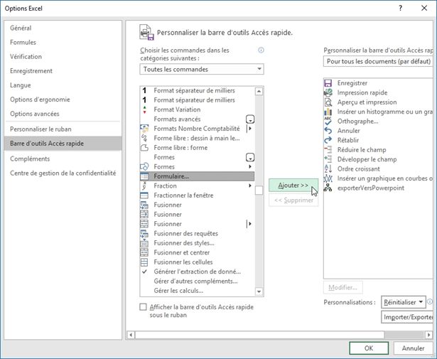Image resolution: width=437 pixels, height=359 pixels.
Task: Click the Enregistrer floppy disk icon
Action: click(x=328, y=83)
